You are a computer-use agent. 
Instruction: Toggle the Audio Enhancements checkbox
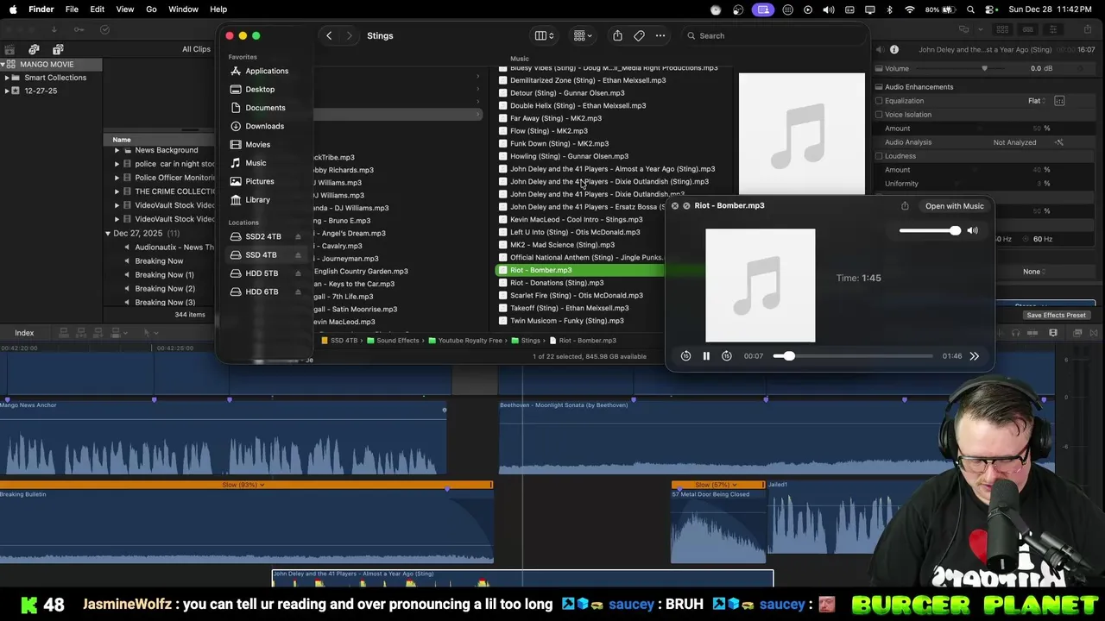pyautogui.click(x=879, y=87)
